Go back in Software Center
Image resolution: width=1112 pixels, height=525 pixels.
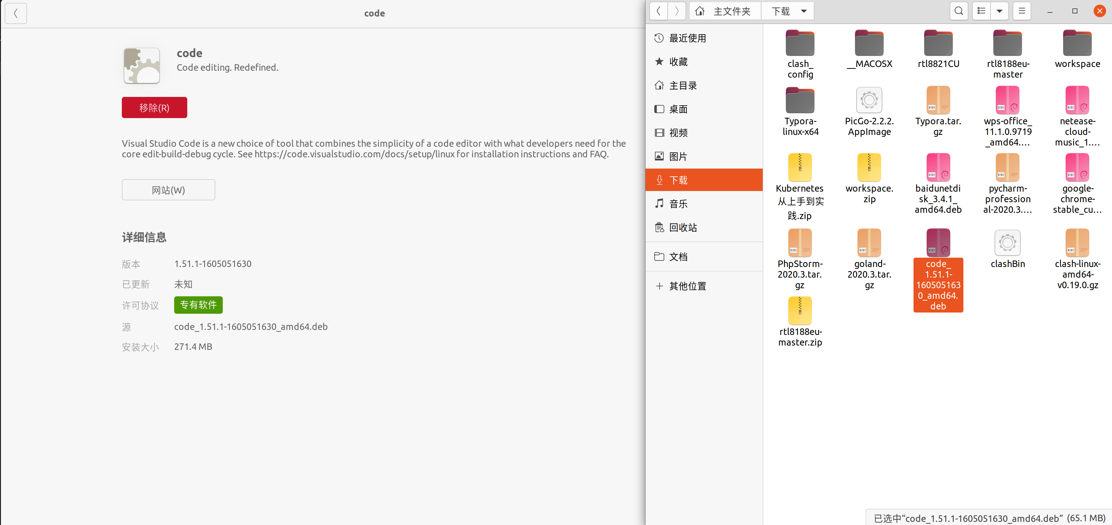coord(16,13)
